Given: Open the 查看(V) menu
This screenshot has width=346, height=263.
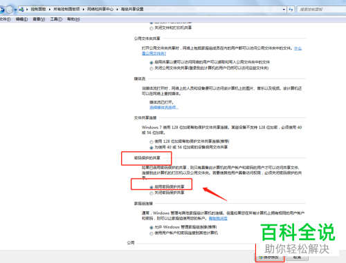Looking at the screenshot, I should tap(39, 19).
